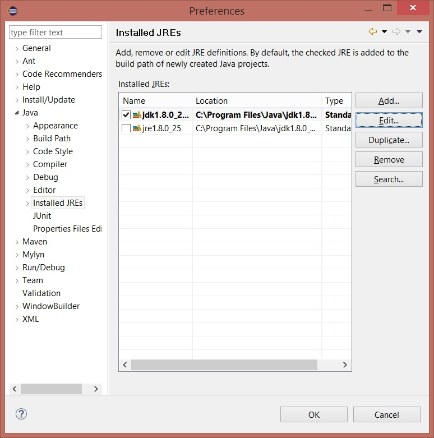Click JRE table scroll left arrow

tap(125, 365)
